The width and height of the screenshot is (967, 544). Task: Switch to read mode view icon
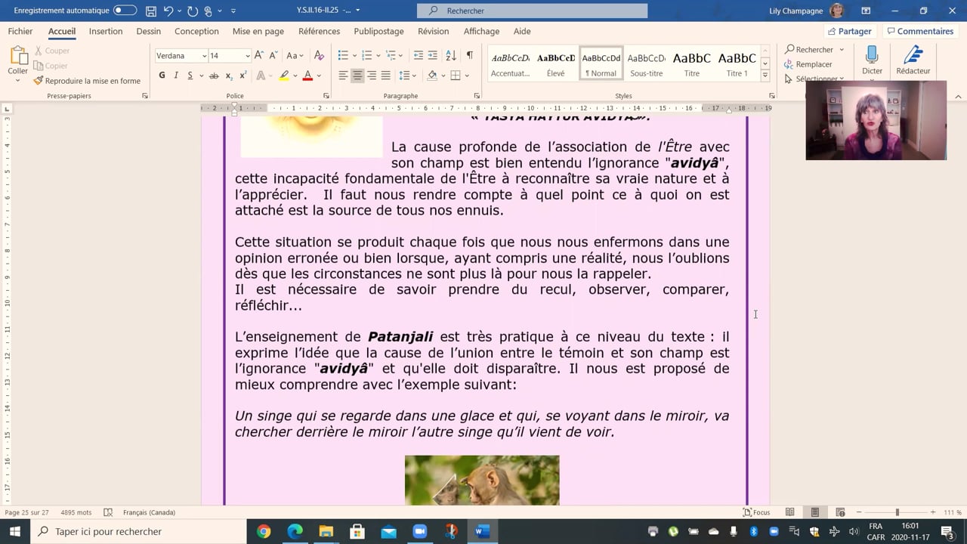(789, 512)
